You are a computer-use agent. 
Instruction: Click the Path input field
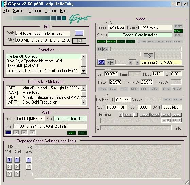point(42,33)
